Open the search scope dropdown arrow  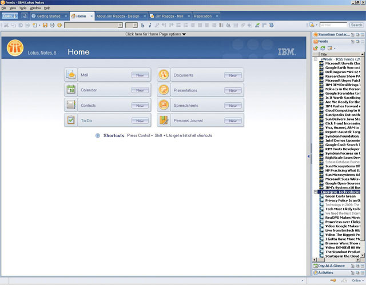click(317, 25)
